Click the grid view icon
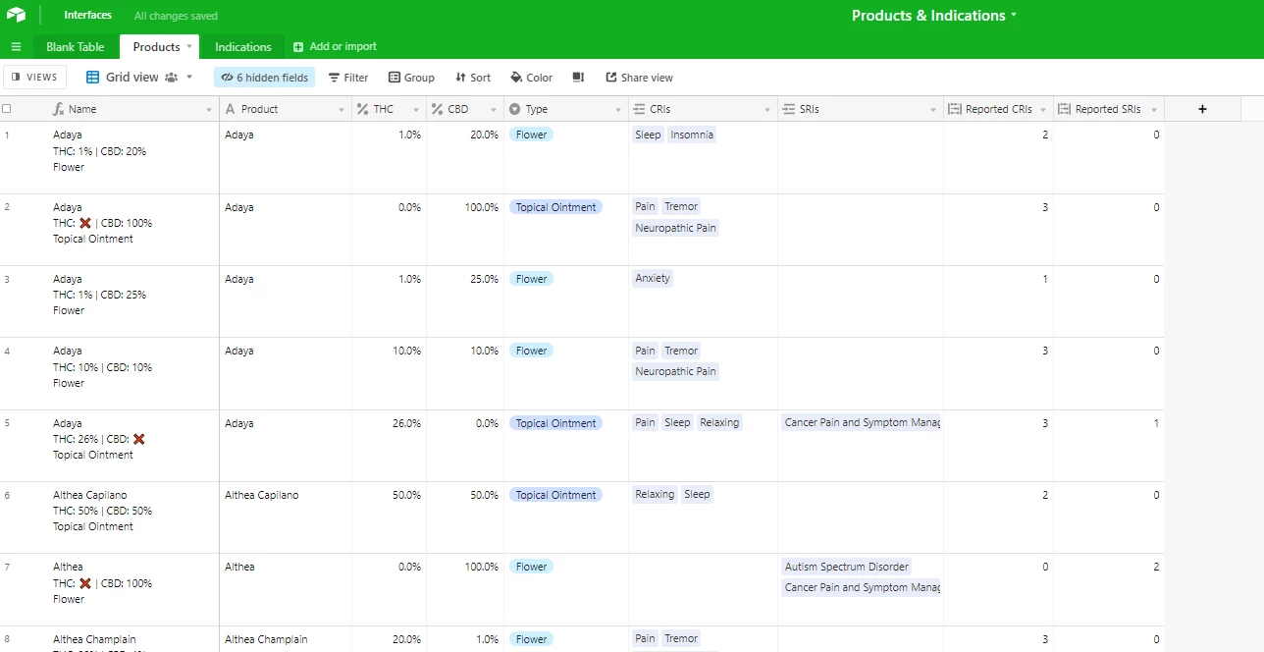The image size is (1264, 652). 93,78
